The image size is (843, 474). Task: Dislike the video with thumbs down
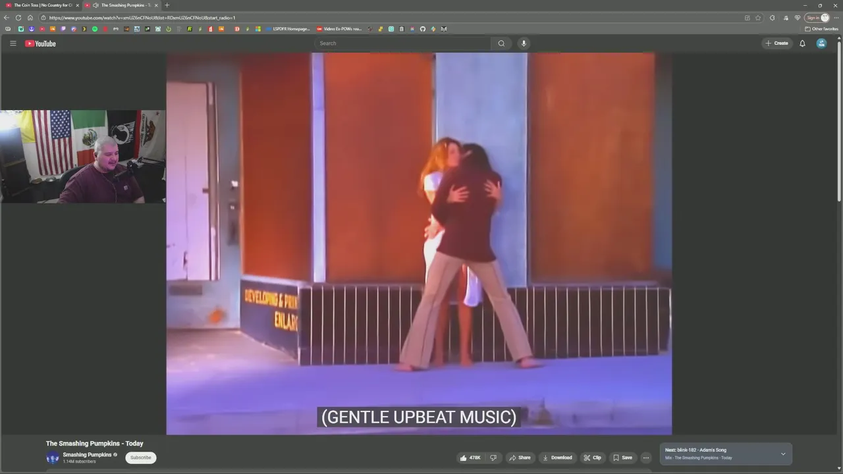[493, 458]
